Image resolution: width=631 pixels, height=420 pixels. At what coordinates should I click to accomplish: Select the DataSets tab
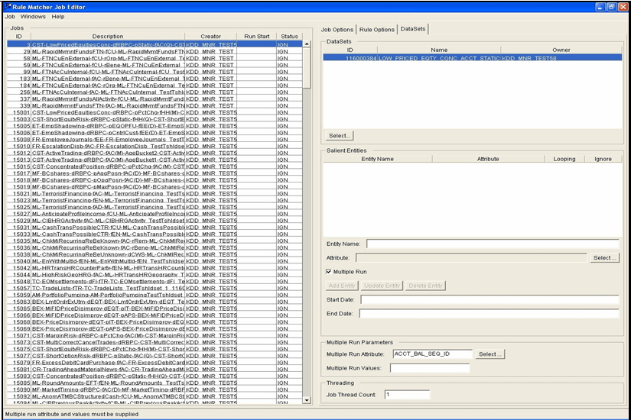pos(413,29)
